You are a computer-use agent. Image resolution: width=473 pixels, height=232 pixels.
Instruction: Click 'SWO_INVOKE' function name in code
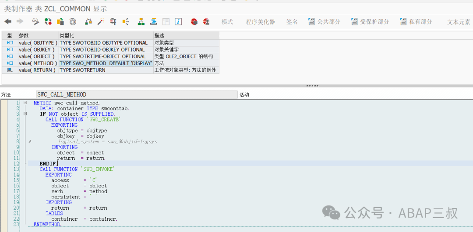pyautogui.click(x=97, y=169)
